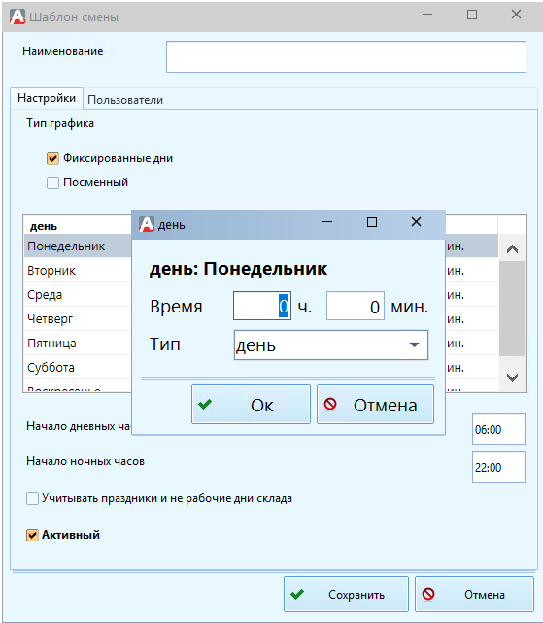This screenshot has width=543, height=623.
Task: Click the Наименование text field
Action: point(346,57)
